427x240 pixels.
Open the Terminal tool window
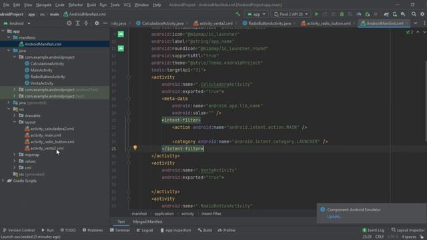120,230
